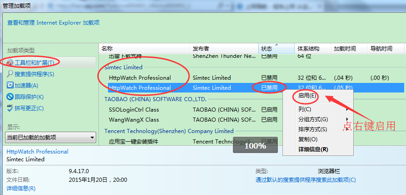Screen dimensions: 406x195
Task: Select 详细信息(R) in context menu
Action: [x=313, y=149]
